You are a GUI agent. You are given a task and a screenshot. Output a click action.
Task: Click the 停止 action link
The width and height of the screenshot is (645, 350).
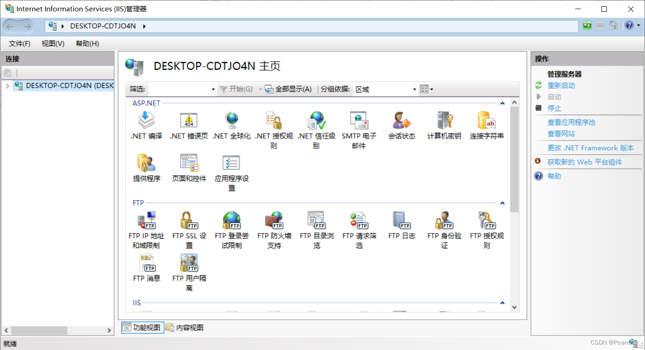coord(554,108)
